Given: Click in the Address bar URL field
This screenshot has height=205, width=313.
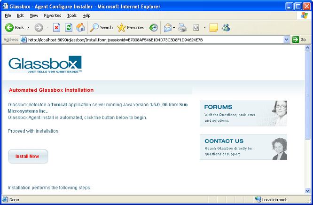Looking at the screenshot, I should 155,40.
